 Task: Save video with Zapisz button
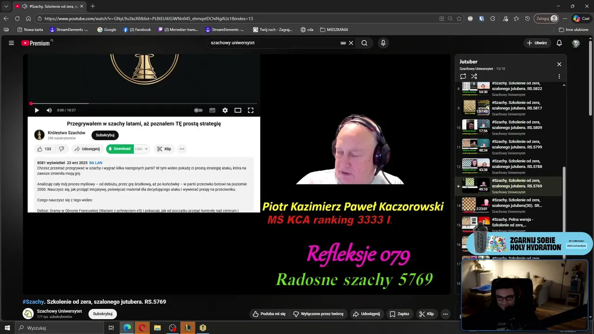pos(400,314)
